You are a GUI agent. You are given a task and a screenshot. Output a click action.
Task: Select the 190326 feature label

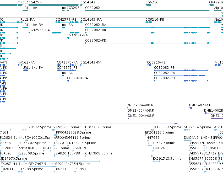[159, 148]
